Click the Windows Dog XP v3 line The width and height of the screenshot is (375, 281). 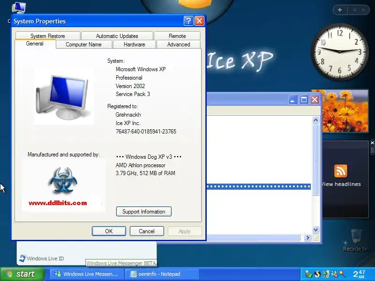coord(149,157)
